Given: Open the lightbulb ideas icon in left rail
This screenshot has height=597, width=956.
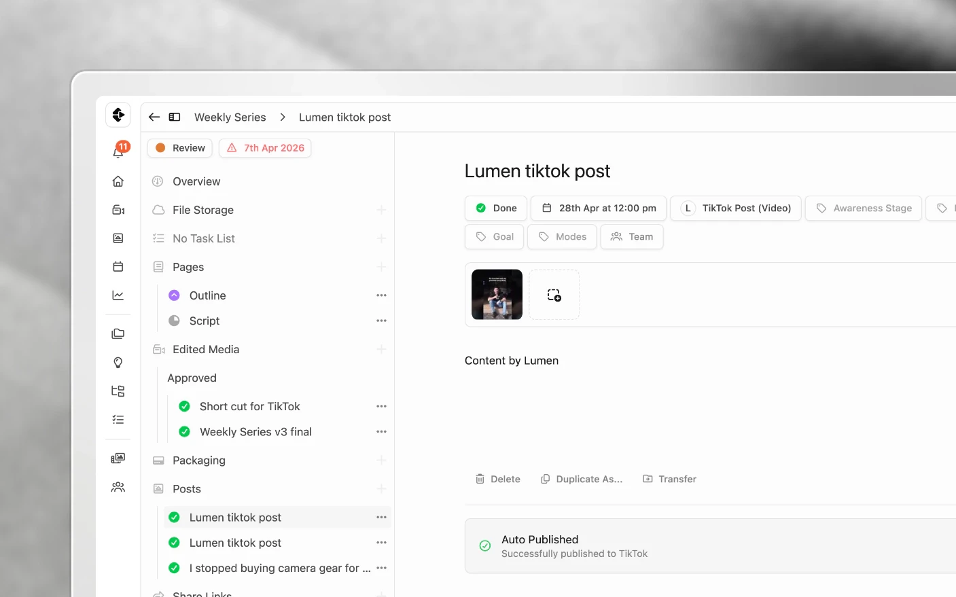Looking at the screenshot, I should tap(118, 363).
